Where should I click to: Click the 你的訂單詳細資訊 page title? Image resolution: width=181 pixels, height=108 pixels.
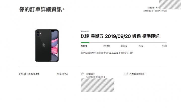pyautogui.click(x=42, y=9)
